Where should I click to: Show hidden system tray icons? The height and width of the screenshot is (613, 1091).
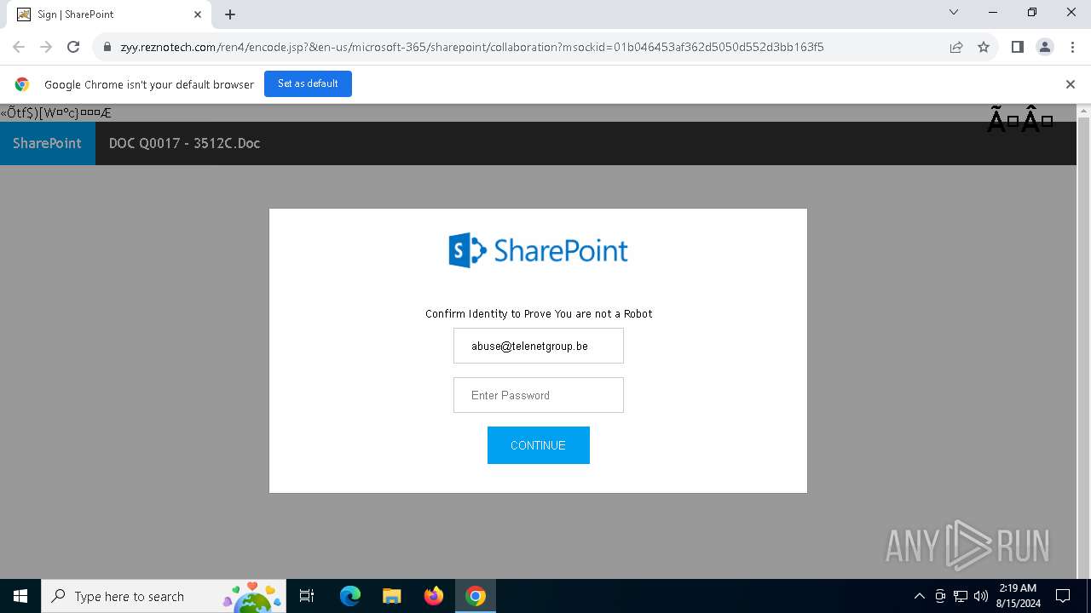point(920,596)
